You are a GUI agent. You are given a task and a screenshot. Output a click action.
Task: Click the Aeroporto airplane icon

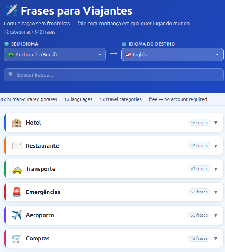pos(17,215)
